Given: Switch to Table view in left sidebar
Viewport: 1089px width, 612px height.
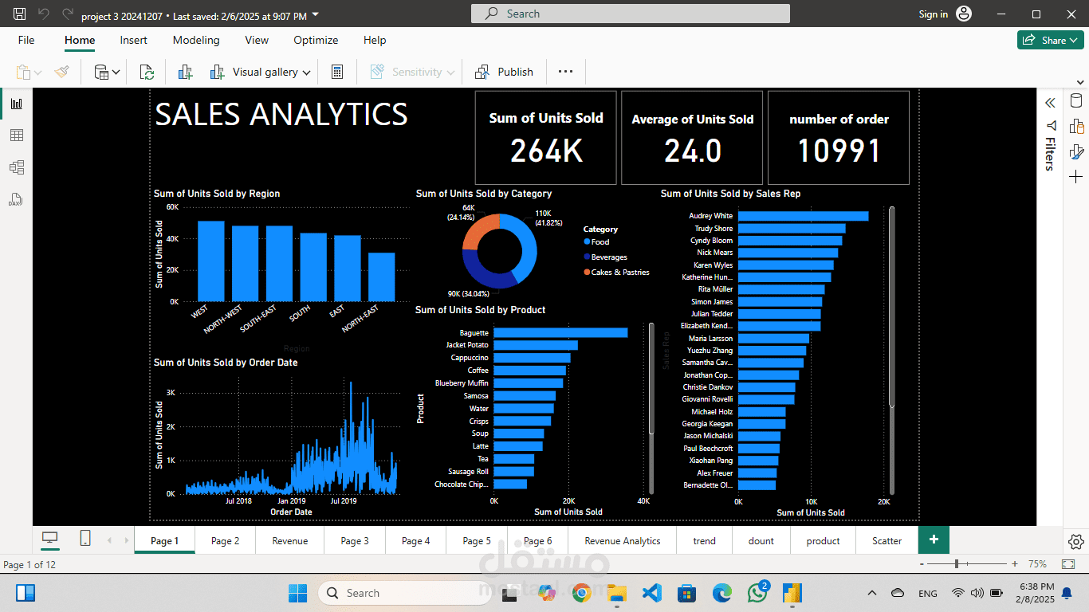Looking at the screenshot, I should 16,135.
